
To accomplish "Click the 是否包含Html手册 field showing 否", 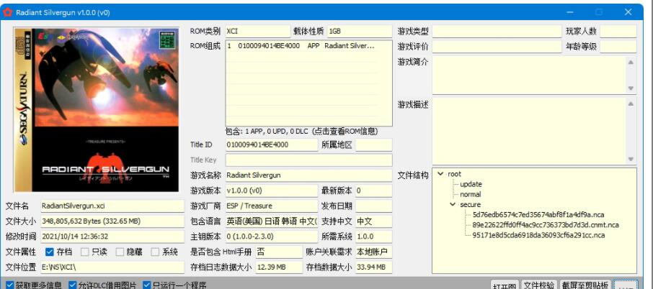I will [x=279, y=252].
